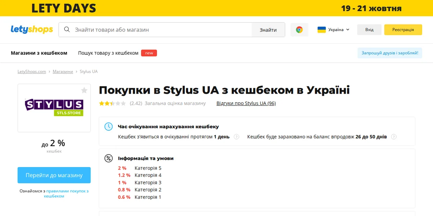Select the Категорія 3 row

coord(140,183)
